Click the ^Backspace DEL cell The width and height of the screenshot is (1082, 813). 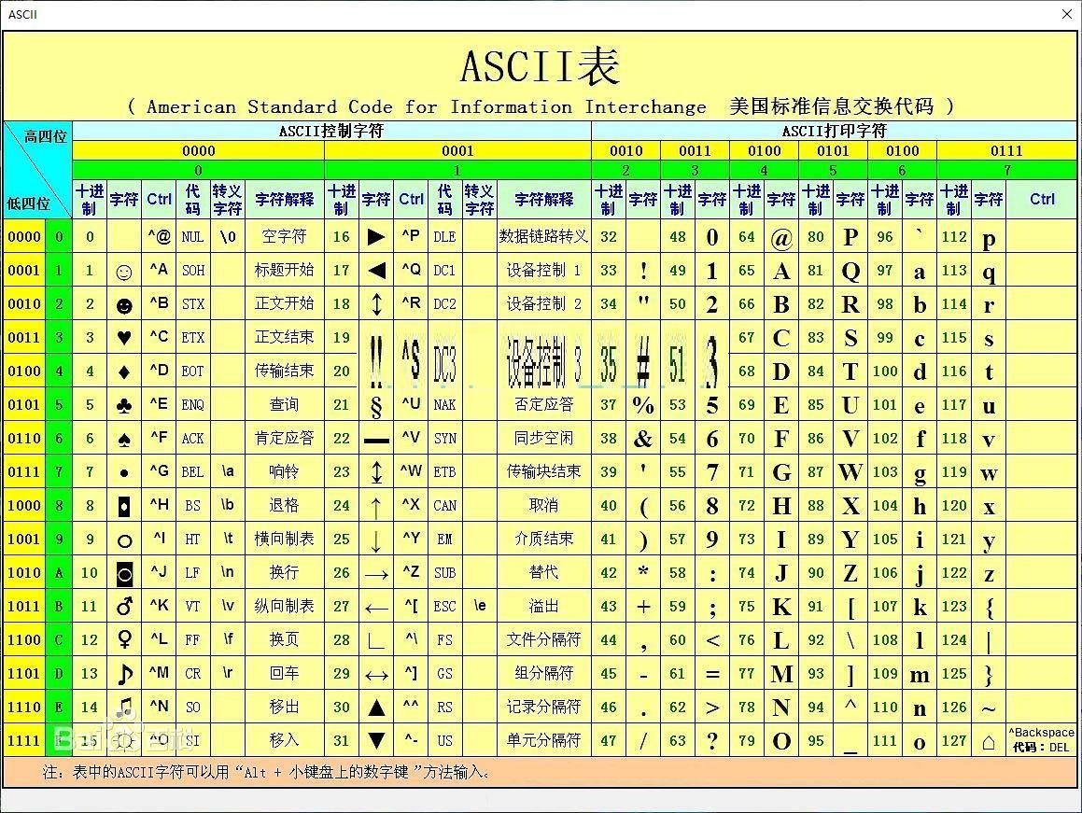(x=1041, y=740)
